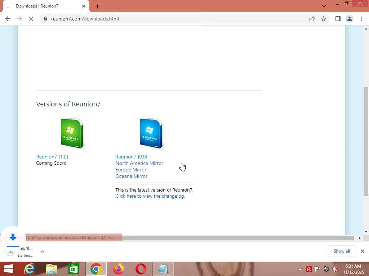Click the scroll down arrow
Viewport: 369px width, 276px height.
pos(366,232)
